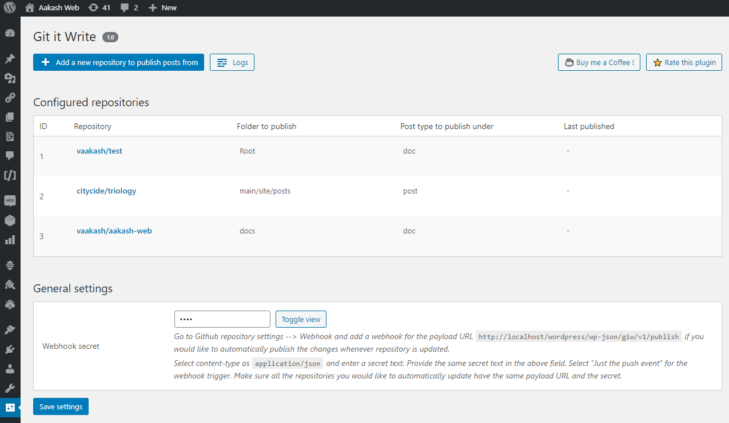Open the bug icon in sidebar
729x423 pixels.
(x=10, y=304)
